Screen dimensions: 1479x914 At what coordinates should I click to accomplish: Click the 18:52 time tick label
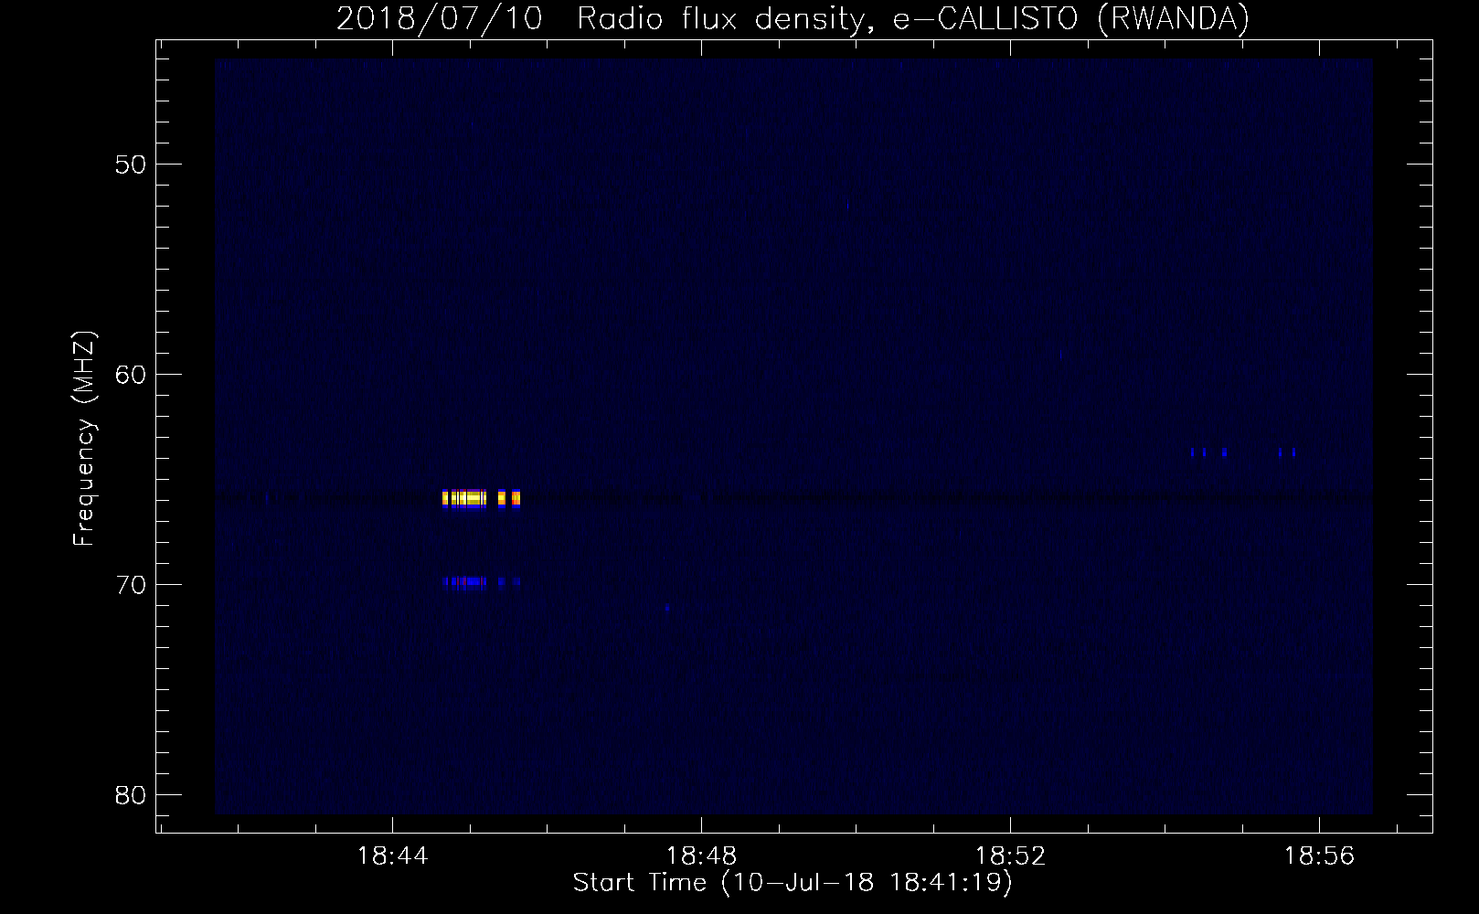(1011, 856)
